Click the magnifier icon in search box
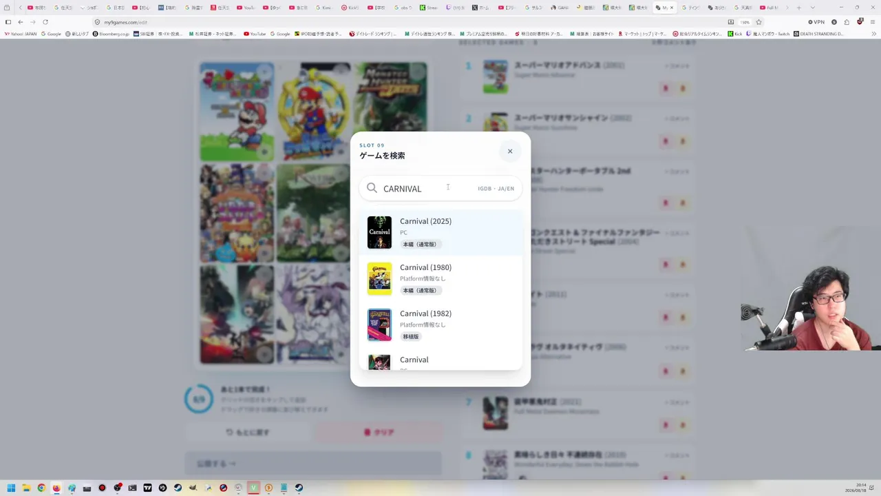 coord(372,188)
